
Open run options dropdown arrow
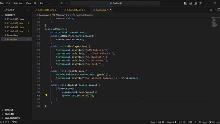click(x=214, y=10)
